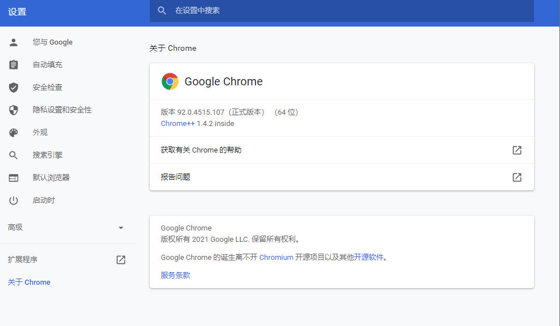This screenshot has width=560, height=326.
Task: Click the search icon in the settings search bar
Action: [x=162, y=11]
